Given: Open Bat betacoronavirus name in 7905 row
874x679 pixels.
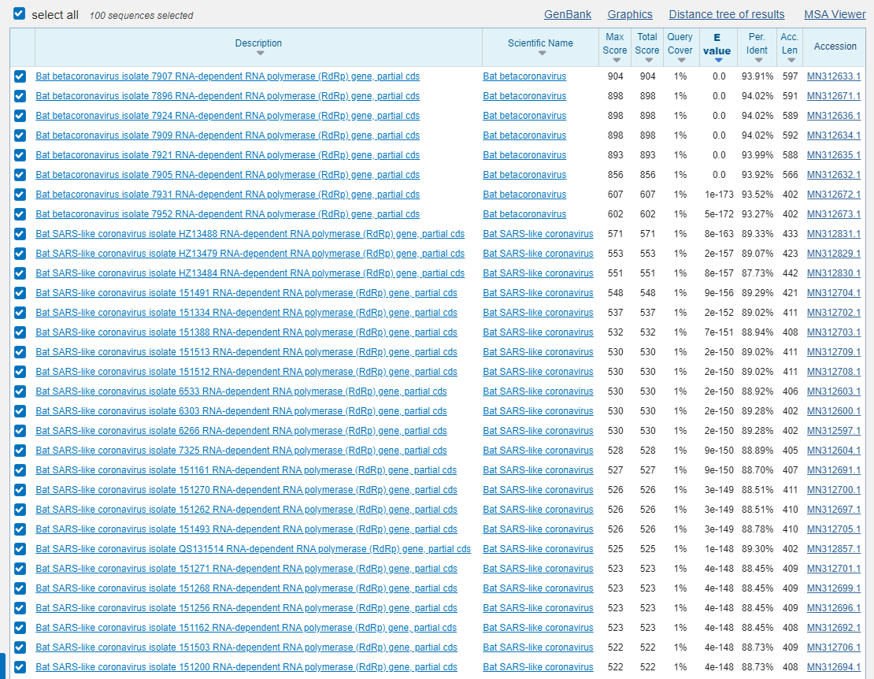Looking at the screenshot, I should 524,175.
